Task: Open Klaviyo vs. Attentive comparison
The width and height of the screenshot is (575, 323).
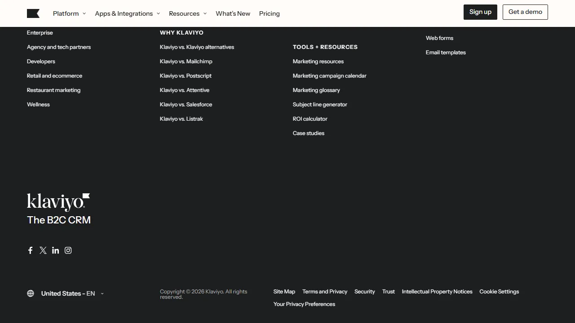Action: [x=185, y=90]
